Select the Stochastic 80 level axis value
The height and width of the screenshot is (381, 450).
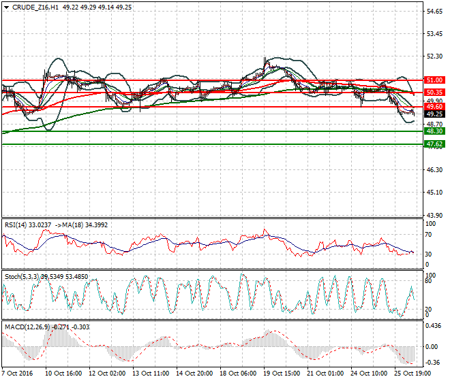click(x=428, y=281)
